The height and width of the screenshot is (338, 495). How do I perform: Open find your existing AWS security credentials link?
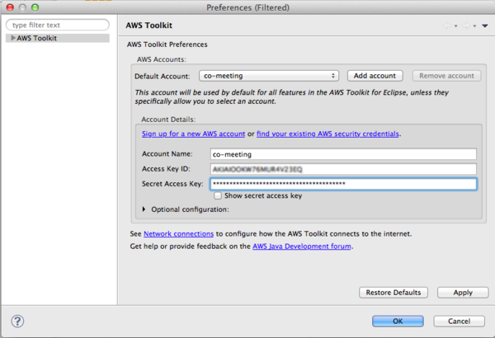(328, 134)
